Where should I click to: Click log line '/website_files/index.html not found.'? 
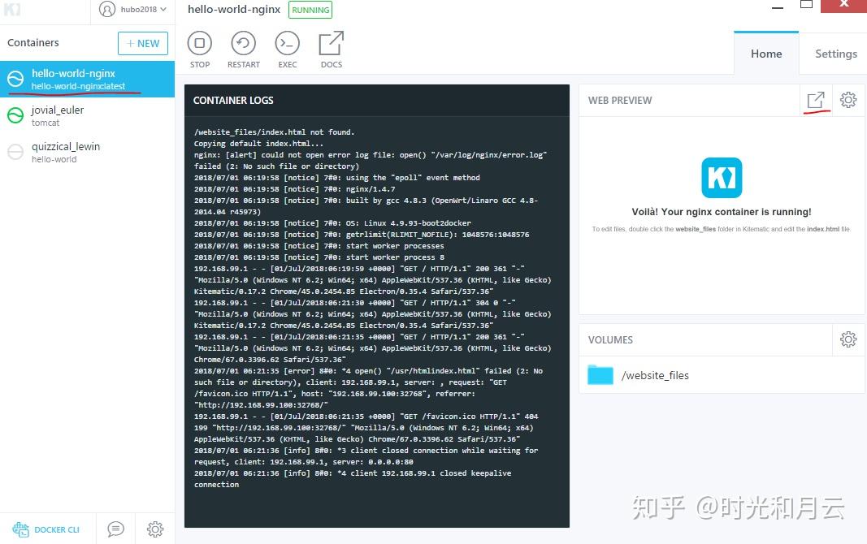pos(275,132)
